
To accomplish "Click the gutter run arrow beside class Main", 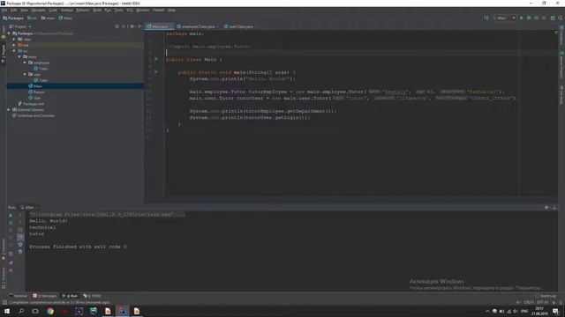I will click(x=156, y=59).
